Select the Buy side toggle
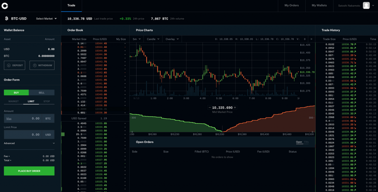Screen dimensions: 378x192 (x=16, y=93)
